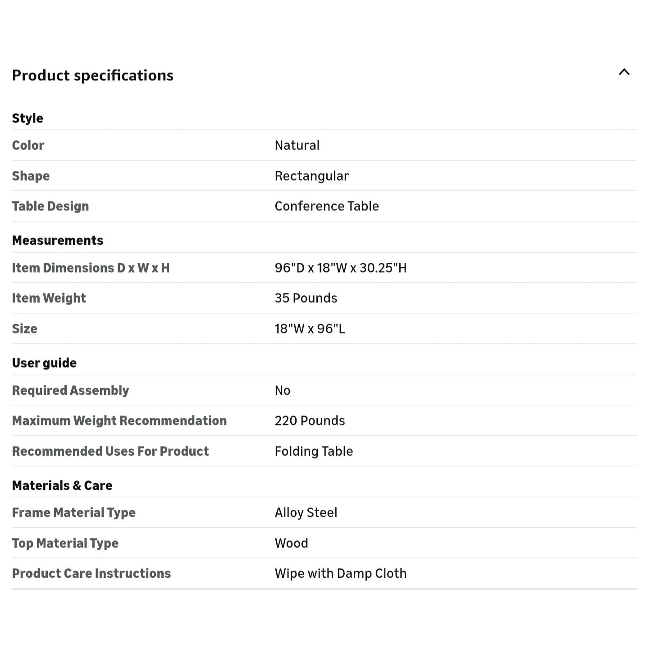Select the Rectangular shape value
This screenshot has width=649, height=649.
(x=312, y=176)
